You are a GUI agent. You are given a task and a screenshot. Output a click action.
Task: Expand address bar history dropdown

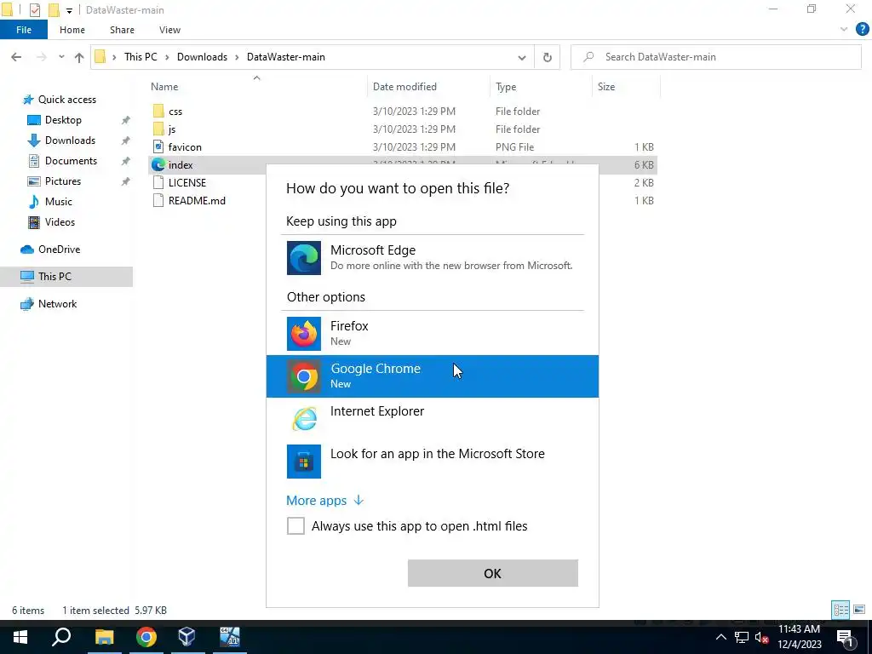click(x=522, y=57)
